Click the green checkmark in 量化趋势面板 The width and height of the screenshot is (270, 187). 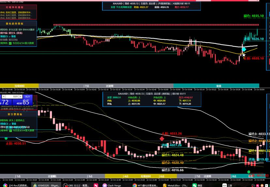click(10, 43)
